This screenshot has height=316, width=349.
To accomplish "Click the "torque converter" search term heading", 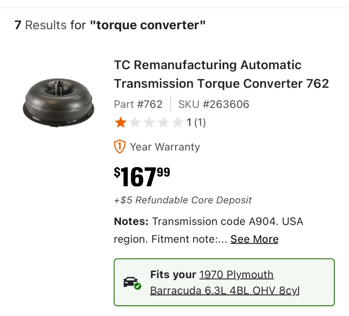I will click(148, 25).
